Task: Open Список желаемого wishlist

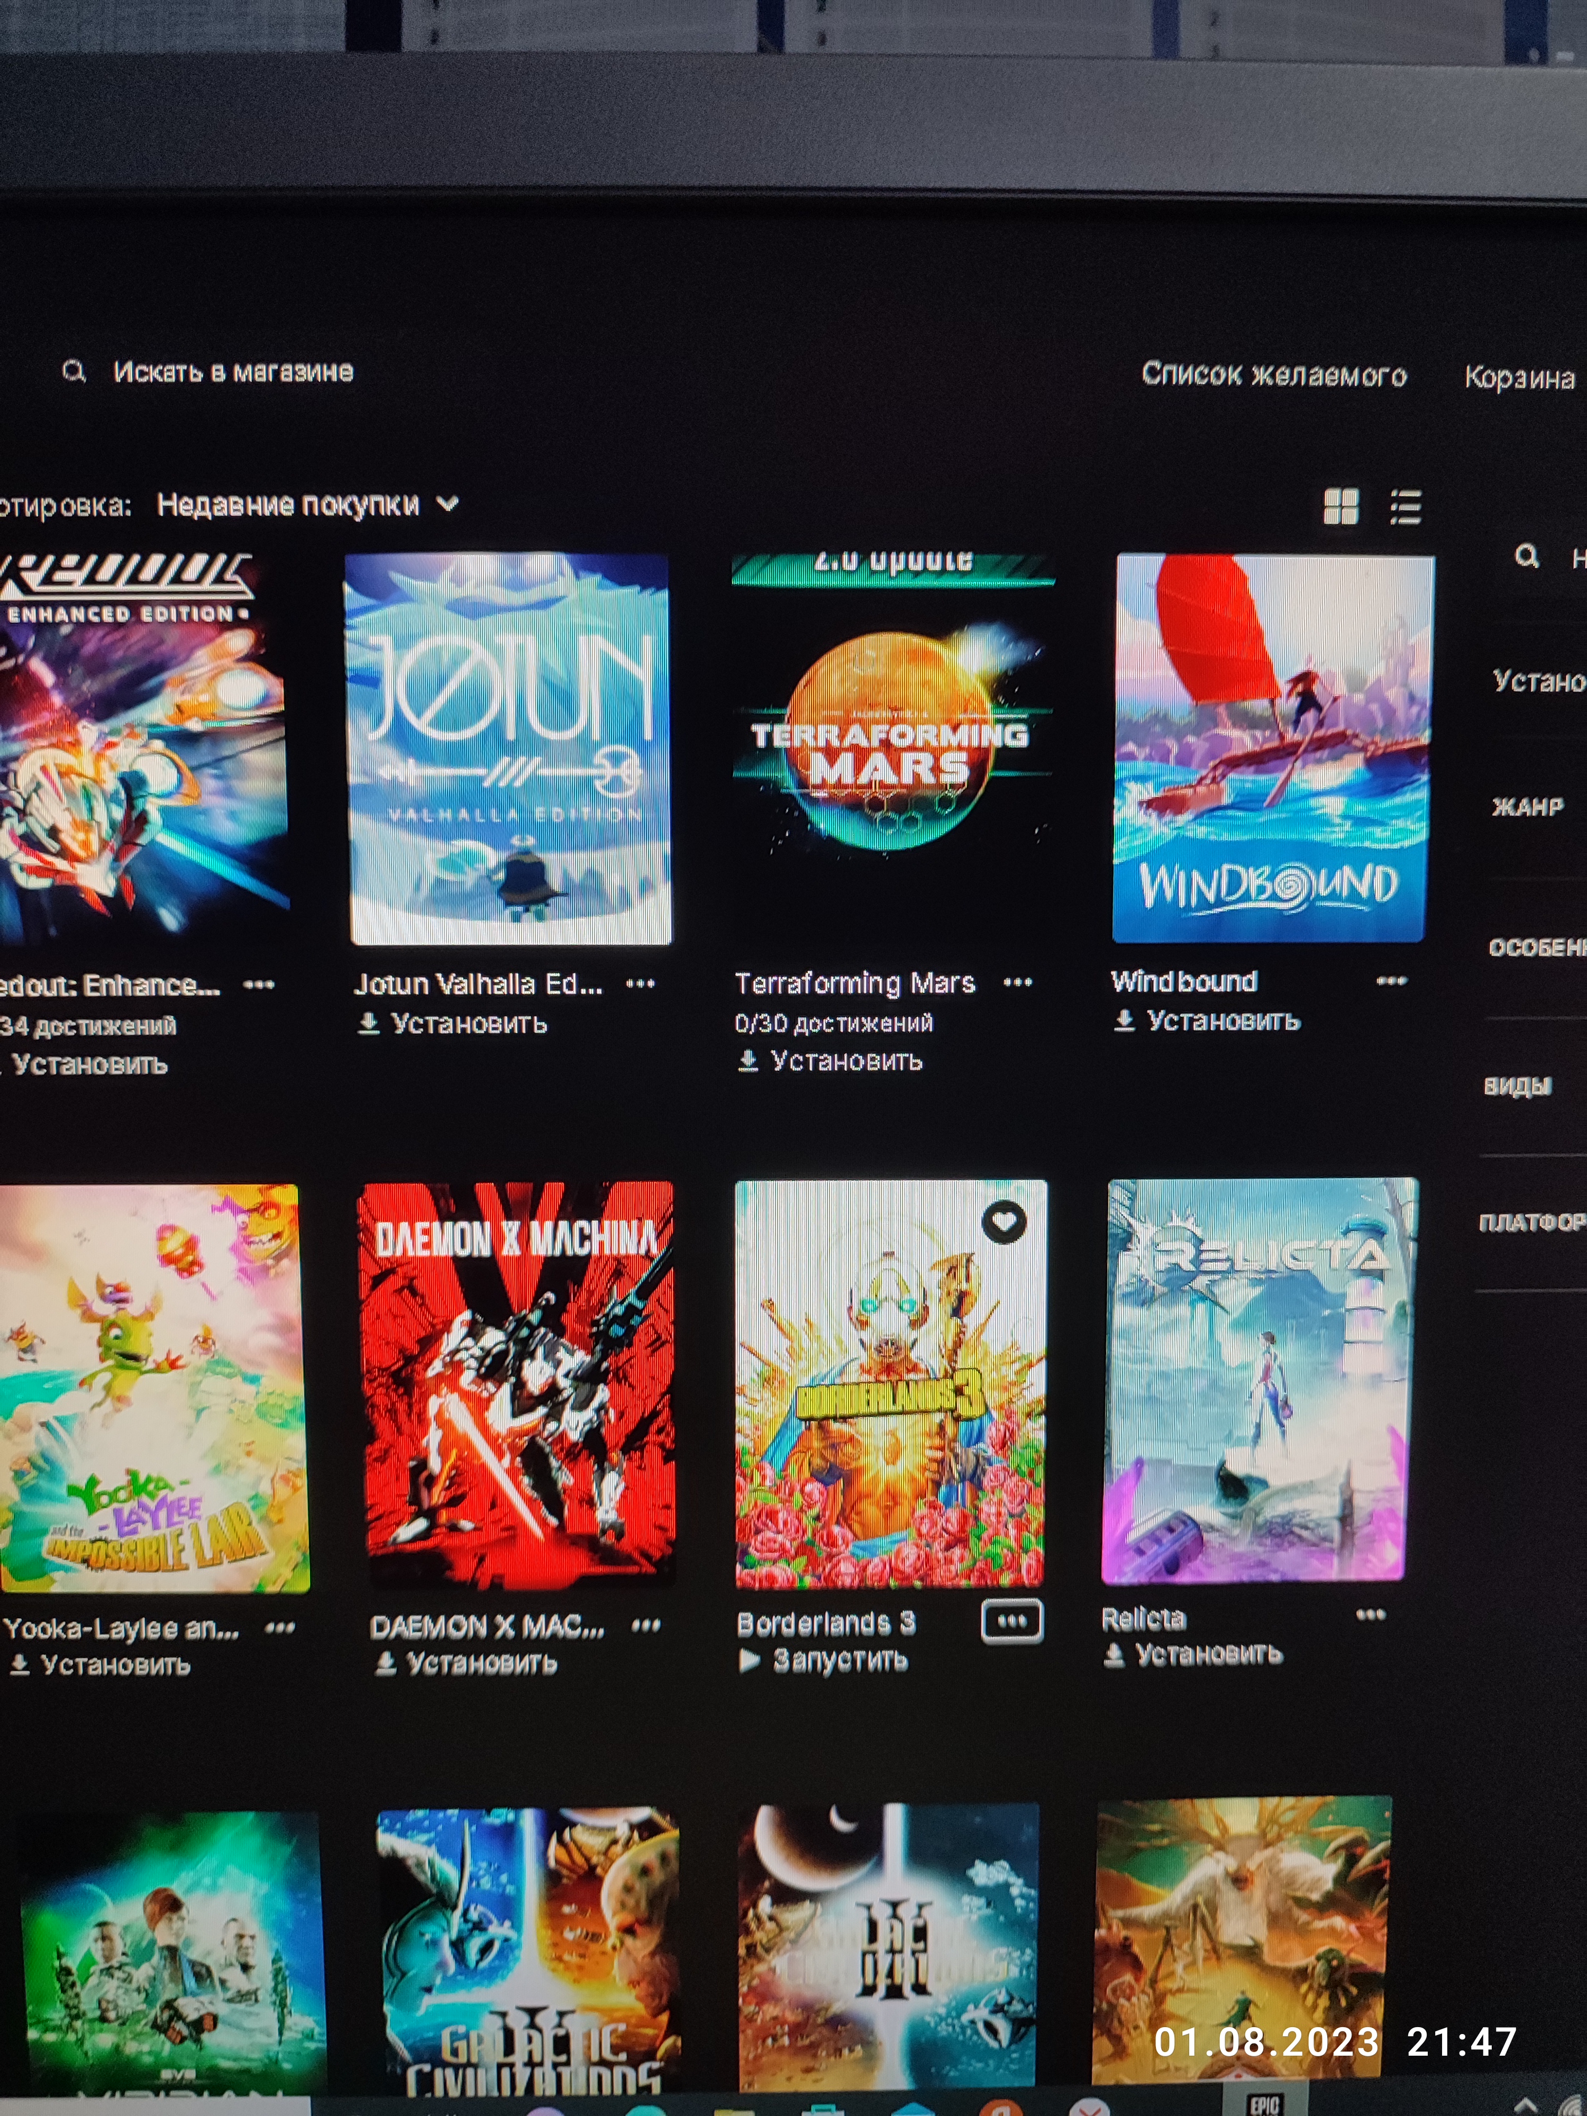Action: (x=1274, y=374)
